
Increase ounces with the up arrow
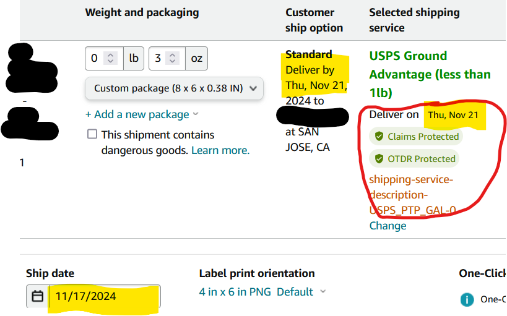coord(172,55)
